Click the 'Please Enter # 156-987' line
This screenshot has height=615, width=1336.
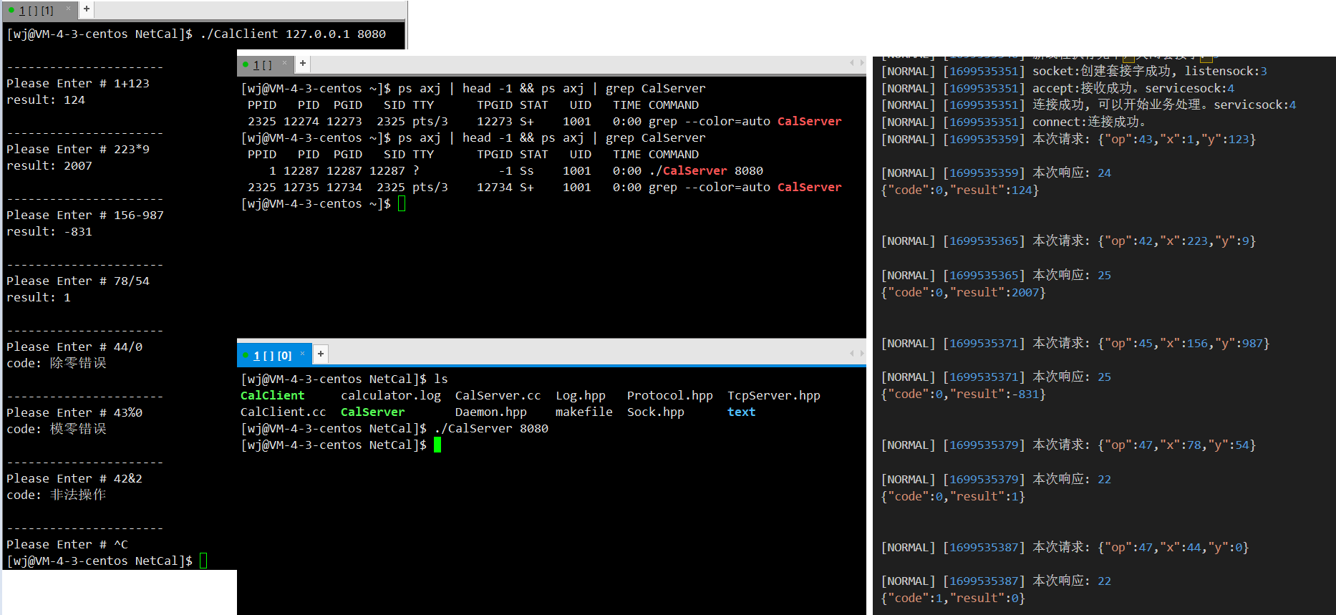click(x=85, y=216)
